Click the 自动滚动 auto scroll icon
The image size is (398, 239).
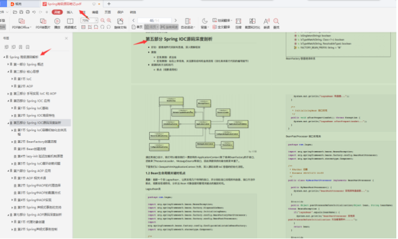(x=188, y=22)
